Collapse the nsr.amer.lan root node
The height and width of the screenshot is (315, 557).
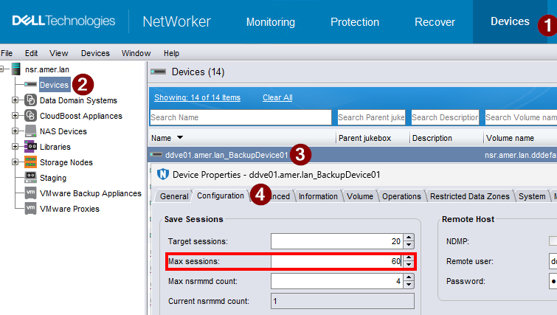[x=2, y=69]
